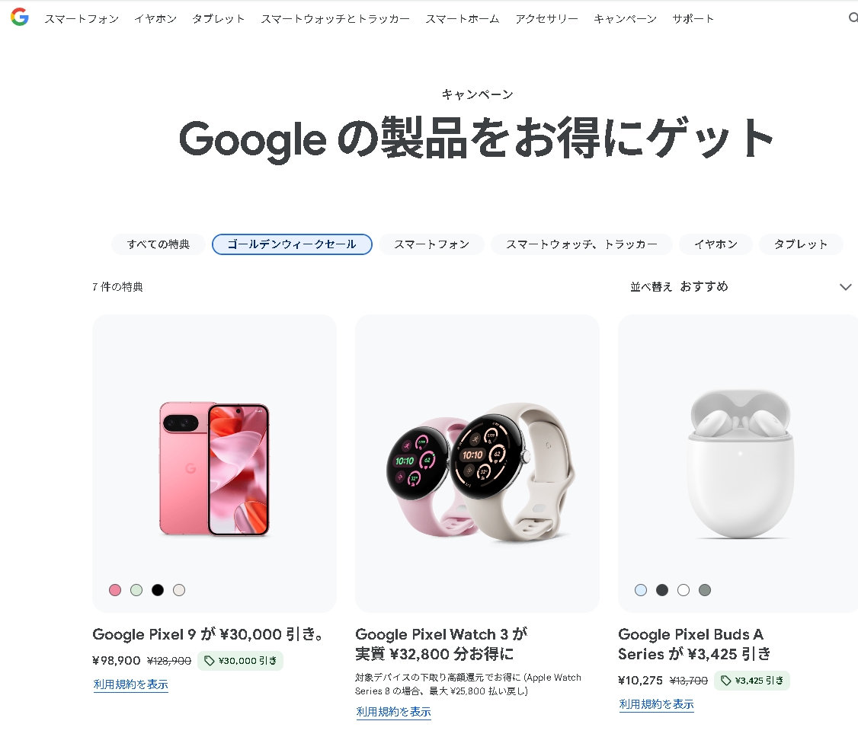Expand the 並べ替え sort chevron
This screenshot has height=737, width=858.
(845, 287)
